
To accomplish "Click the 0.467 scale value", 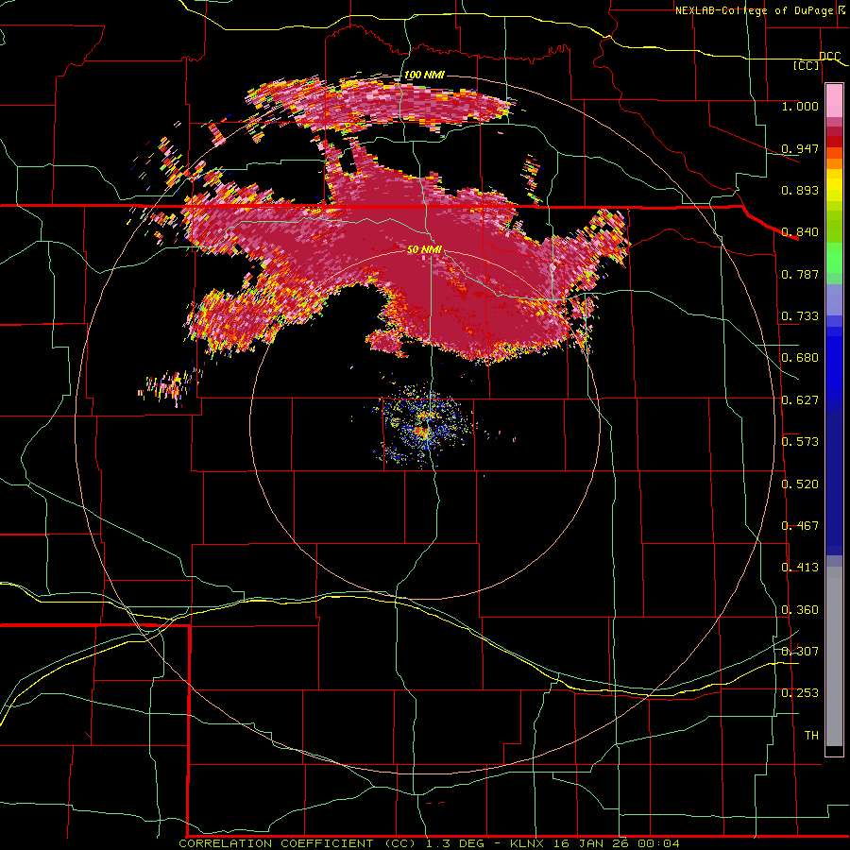I will point(800,526).
